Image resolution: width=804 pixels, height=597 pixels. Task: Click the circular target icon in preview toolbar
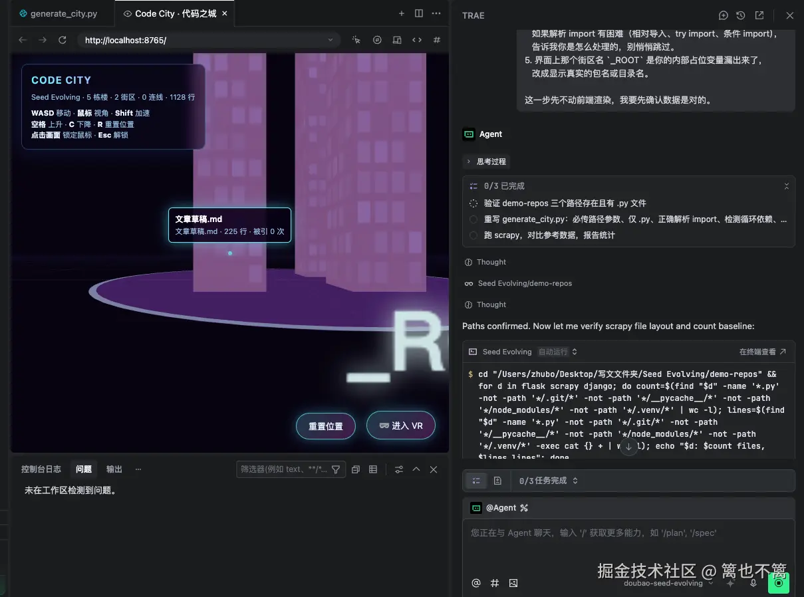(377, 40)
